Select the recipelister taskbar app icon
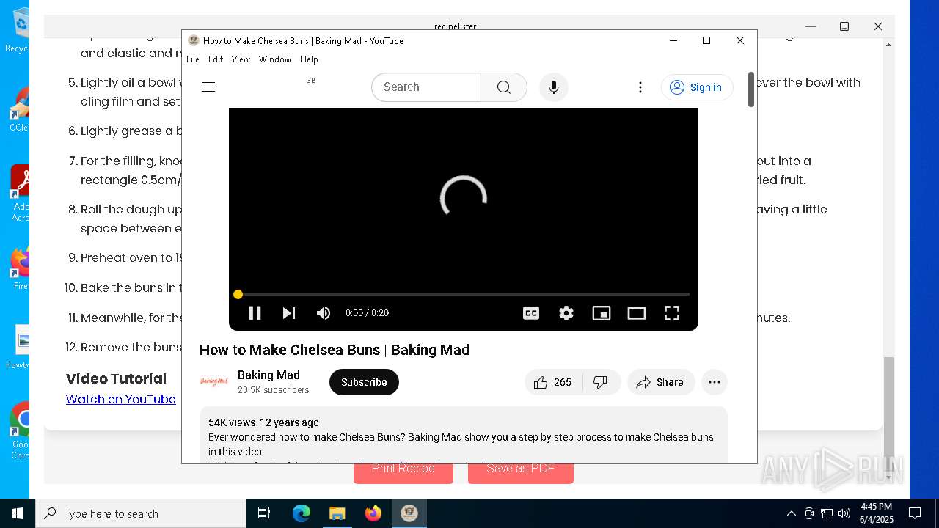The height and width of the screenshot is (528, 939). coord(409,513)
